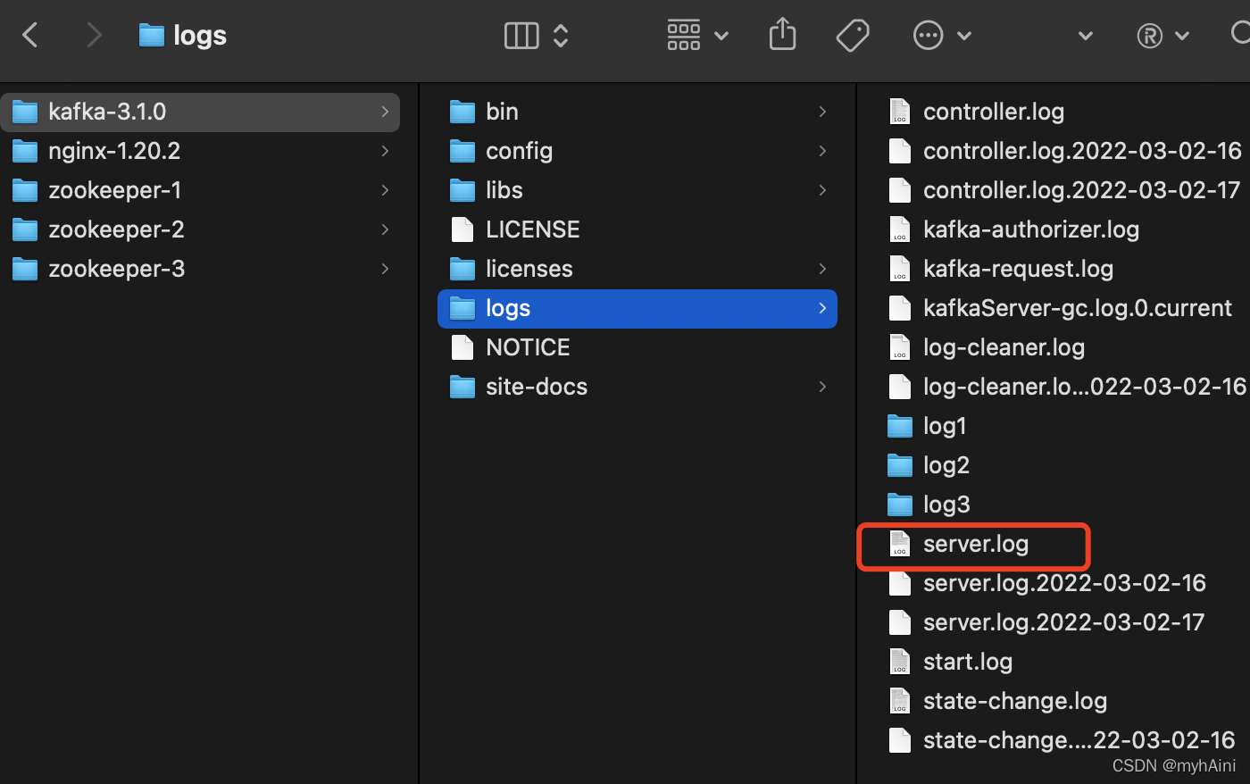
Task: Expand the chevron next to R icon
Action: 1182,37
